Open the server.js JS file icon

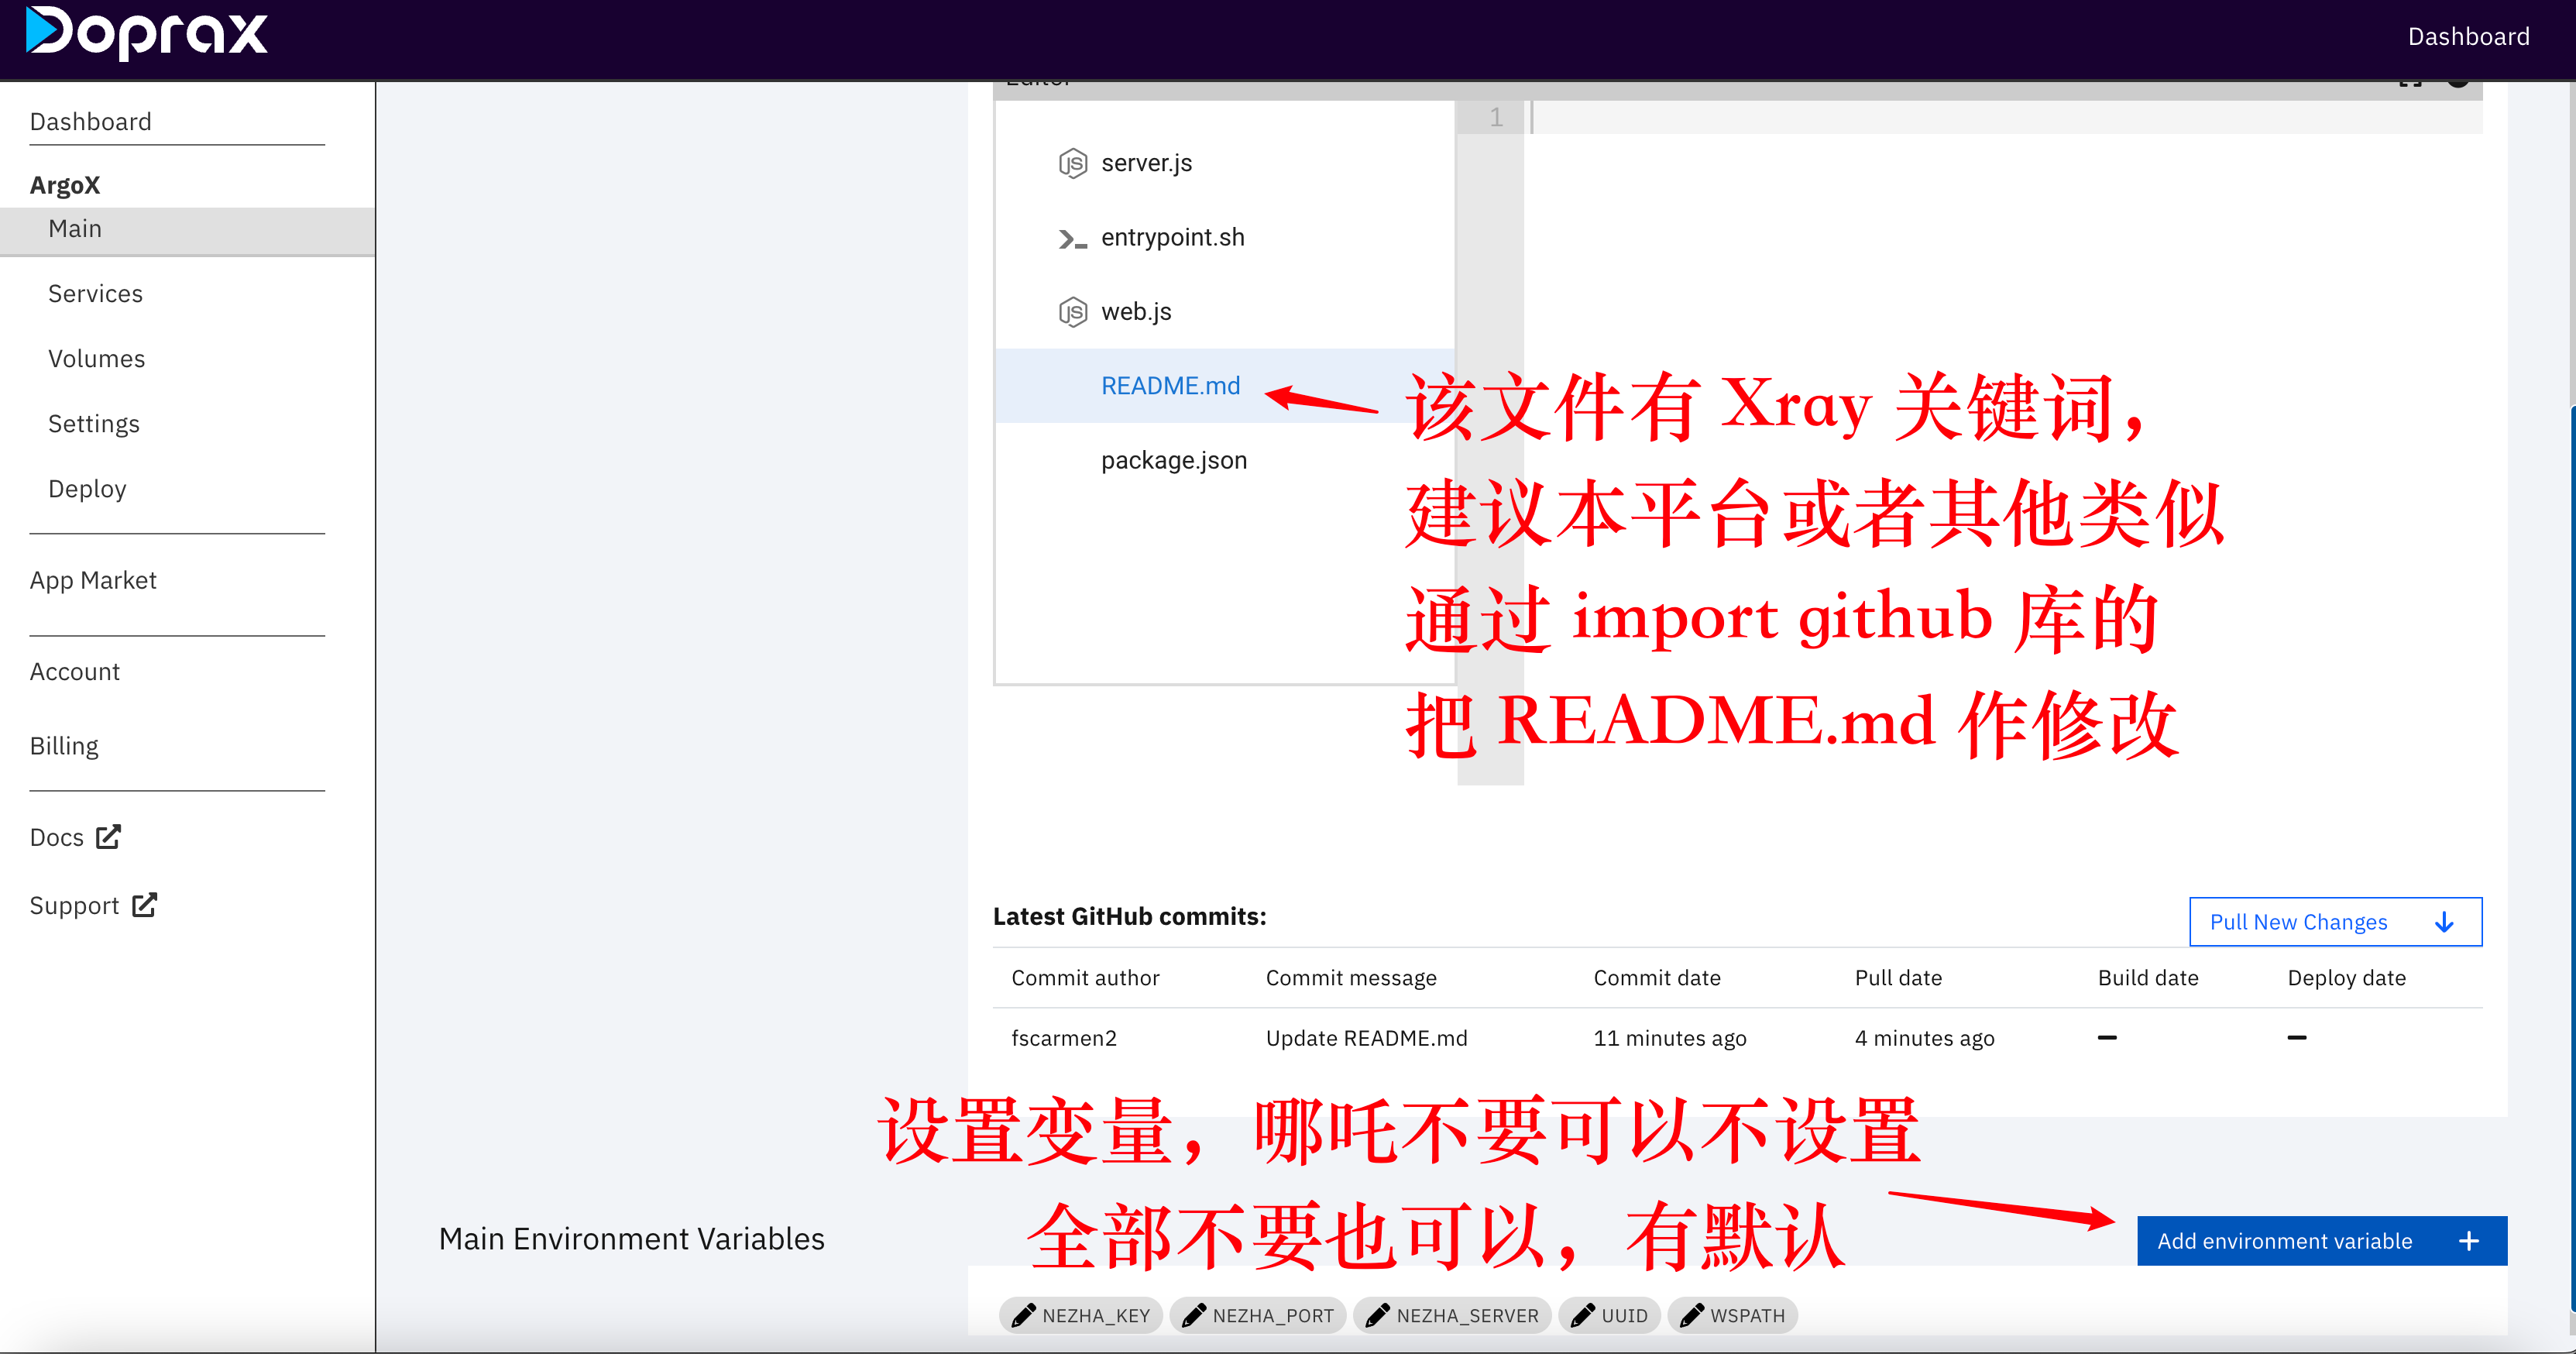click(1072, 163)
